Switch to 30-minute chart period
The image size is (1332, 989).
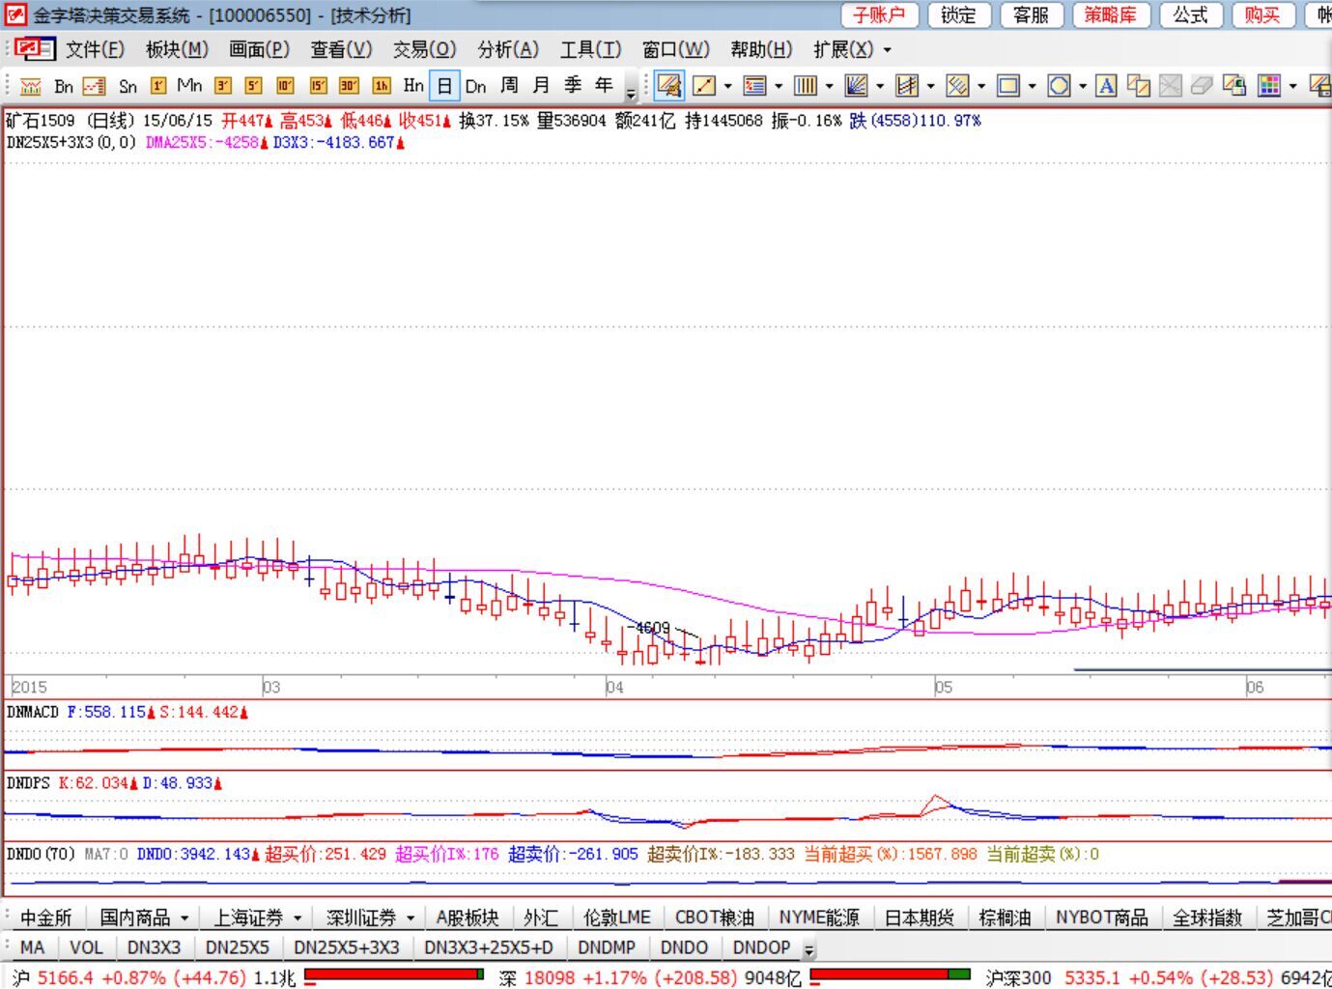coord(349,86)
